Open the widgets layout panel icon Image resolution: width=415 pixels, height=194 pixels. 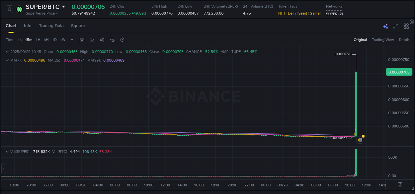(406, 25)
